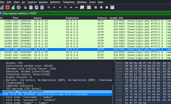This screenshot has height=104, width=171.
Task: Expand the "Login" = "Login" form item
Action: click(x=4, y=103)
